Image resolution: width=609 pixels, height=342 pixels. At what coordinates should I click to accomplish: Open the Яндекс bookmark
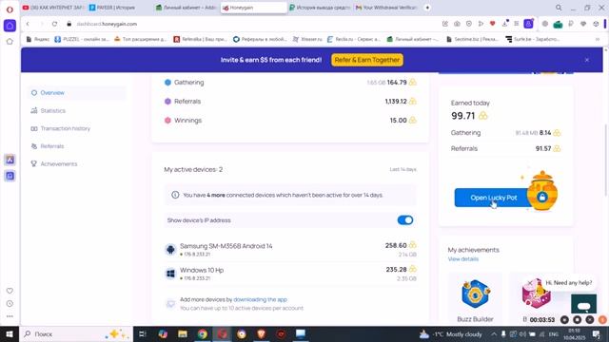point(38,39)
